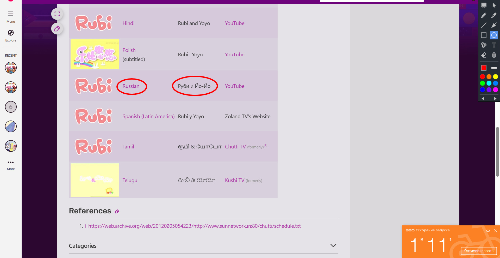
Task: Open More options in sidebar
Action: click(11, 165)
